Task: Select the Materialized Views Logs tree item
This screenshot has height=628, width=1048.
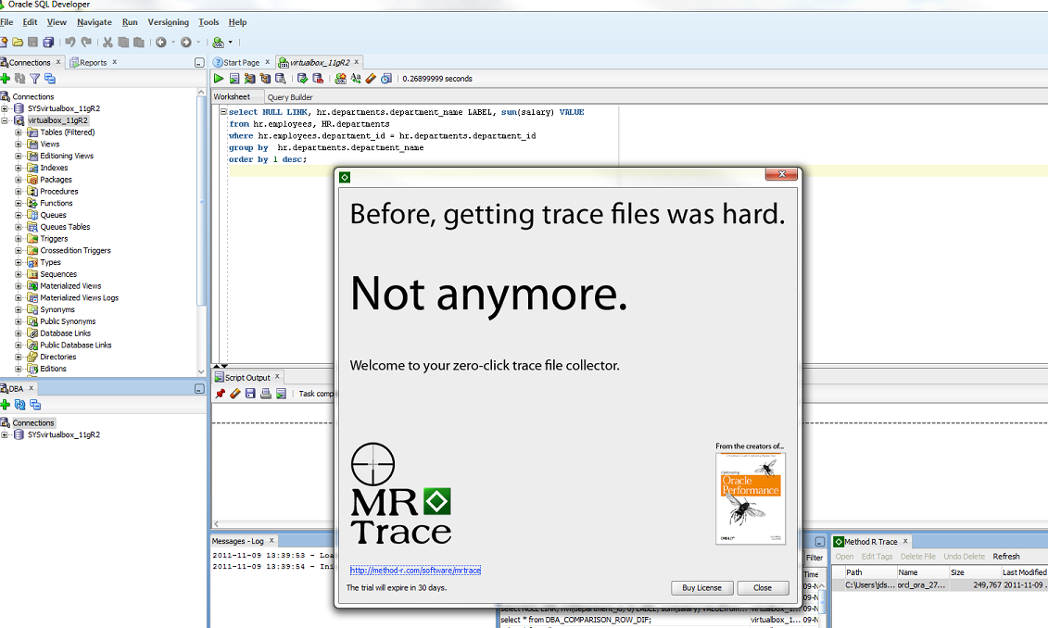Action: [79, 298]
